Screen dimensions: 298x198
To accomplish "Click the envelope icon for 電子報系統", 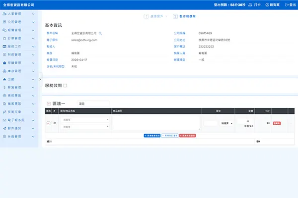I will pyautogui.click(x=4, y=120).
